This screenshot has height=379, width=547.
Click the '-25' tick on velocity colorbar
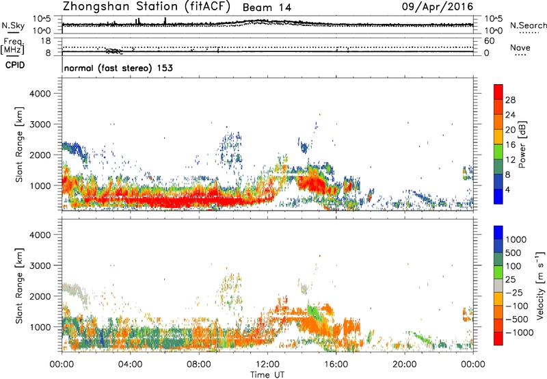coord(513,292)
